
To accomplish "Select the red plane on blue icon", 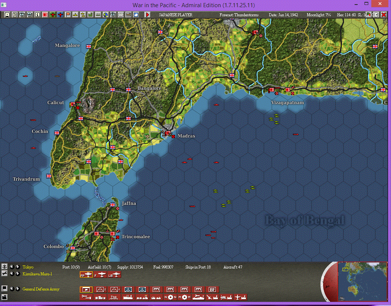I will (60, 15).
